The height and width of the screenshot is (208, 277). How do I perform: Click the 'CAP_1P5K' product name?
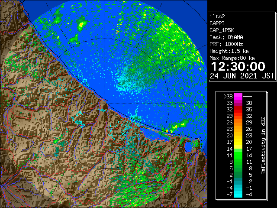222,30
